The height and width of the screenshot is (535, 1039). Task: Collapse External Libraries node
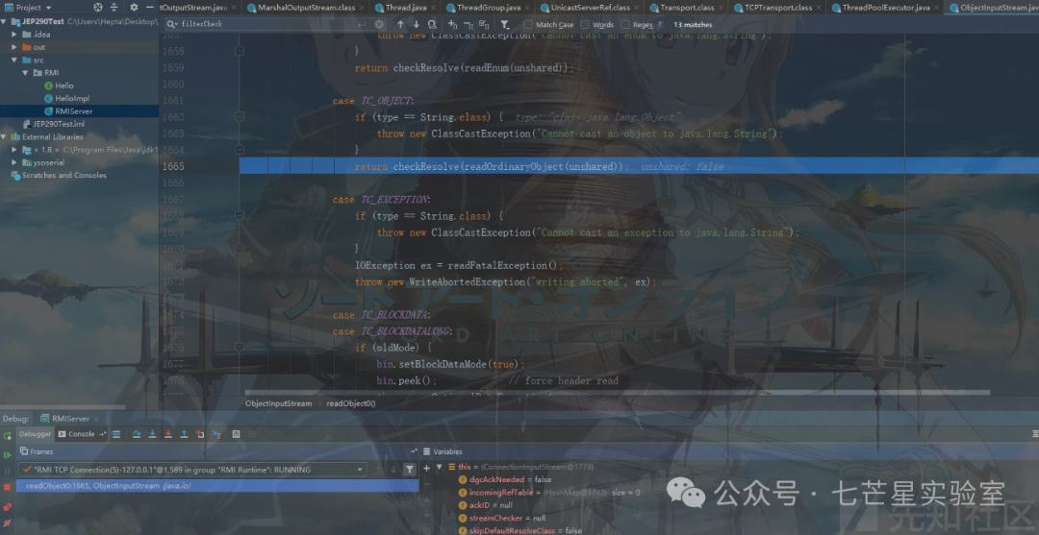(x=4, y=137)
